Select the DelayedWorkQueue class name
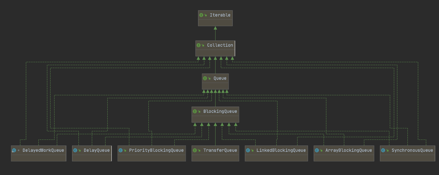 coord(43,150)
